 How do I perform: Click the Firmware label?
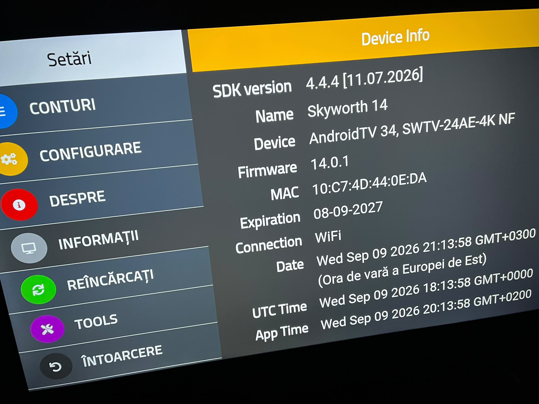(267, 170)
